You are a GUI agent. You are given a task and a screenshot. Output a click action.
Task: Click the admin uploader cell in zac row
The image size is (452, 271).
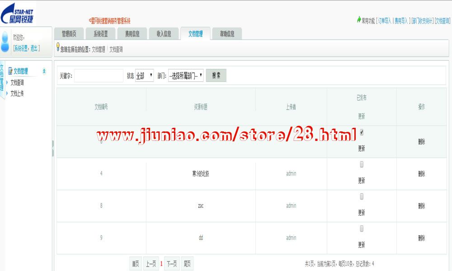[291, 206]
